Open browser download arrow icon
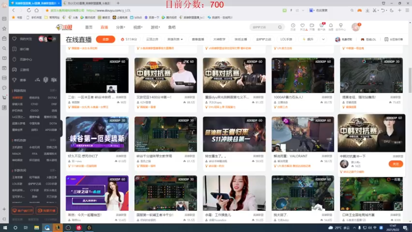This screenshot has height=232, width=412. click(x=367, y=10)
